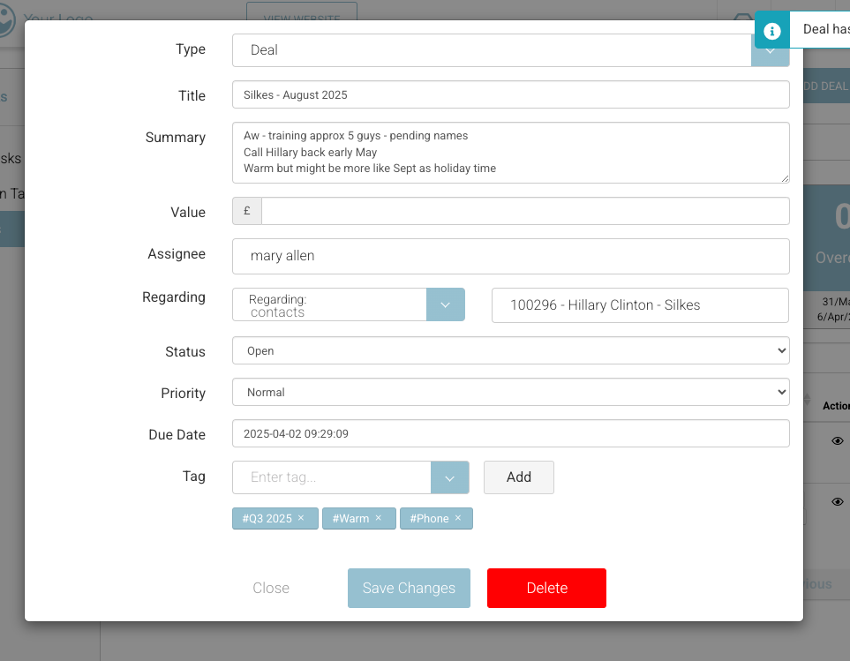Expand the Regarding contacts dropdown
Image resolution: width=850 pixels, height=661 pixels.
pyautogui.click(x=446, y=304)
